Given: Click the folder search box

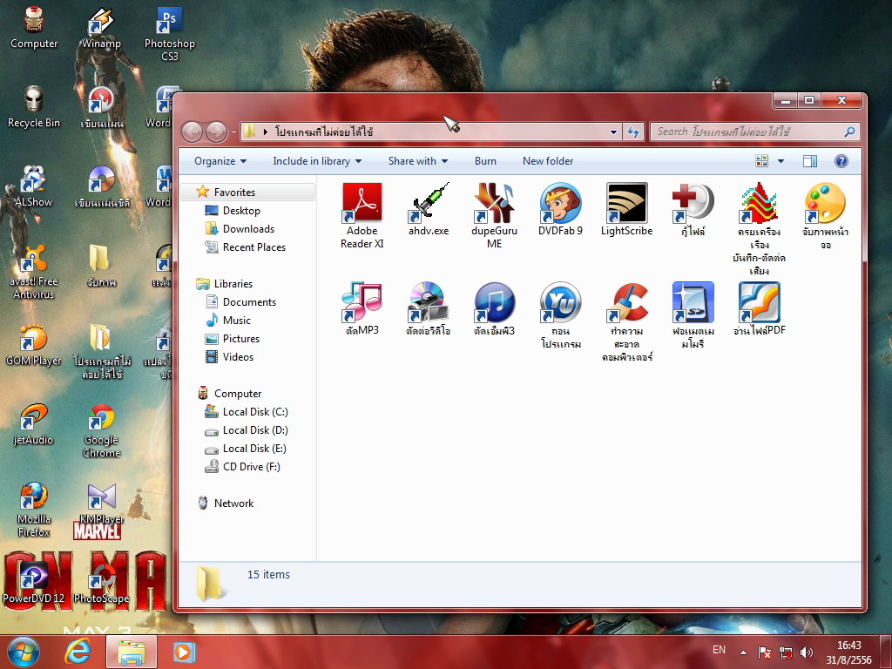Looking at the screenshot, I should [x=755, y=132].
